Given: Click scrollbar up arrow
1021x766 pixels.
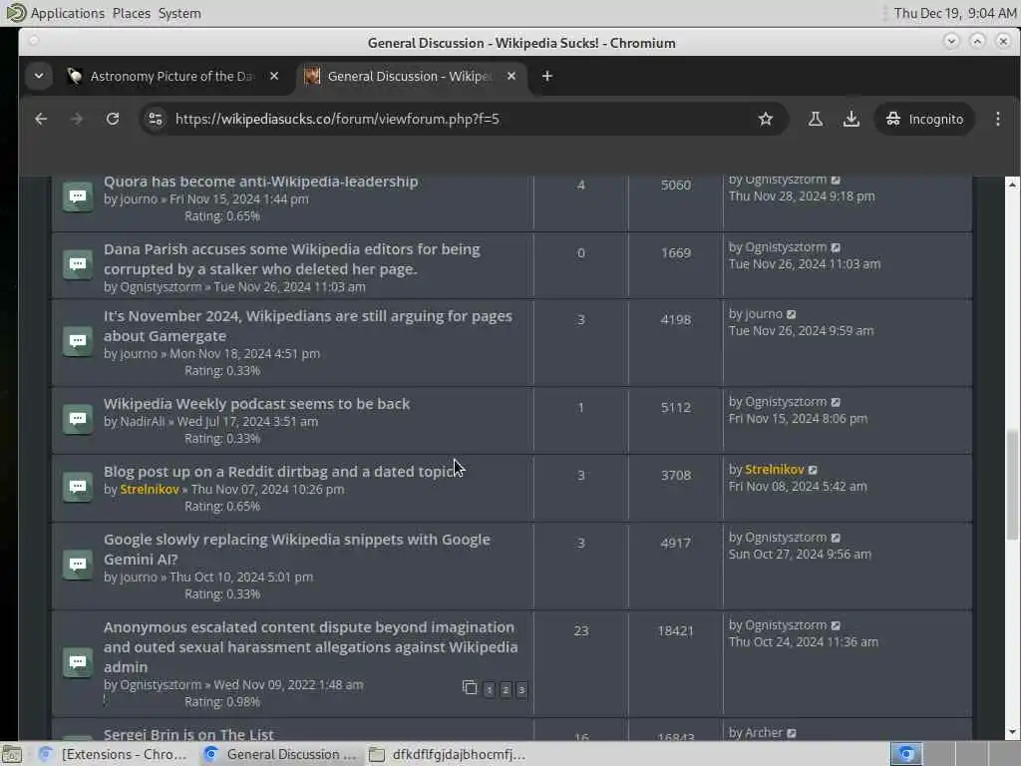Looking at the screenshot, I should click(1011, 185).
